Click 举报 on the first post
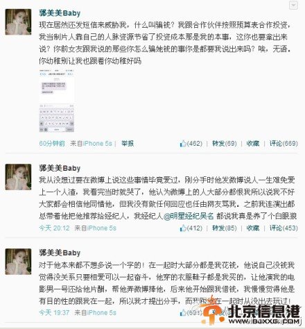Viewport: 305px width, 329px height. tap(128, 144)
